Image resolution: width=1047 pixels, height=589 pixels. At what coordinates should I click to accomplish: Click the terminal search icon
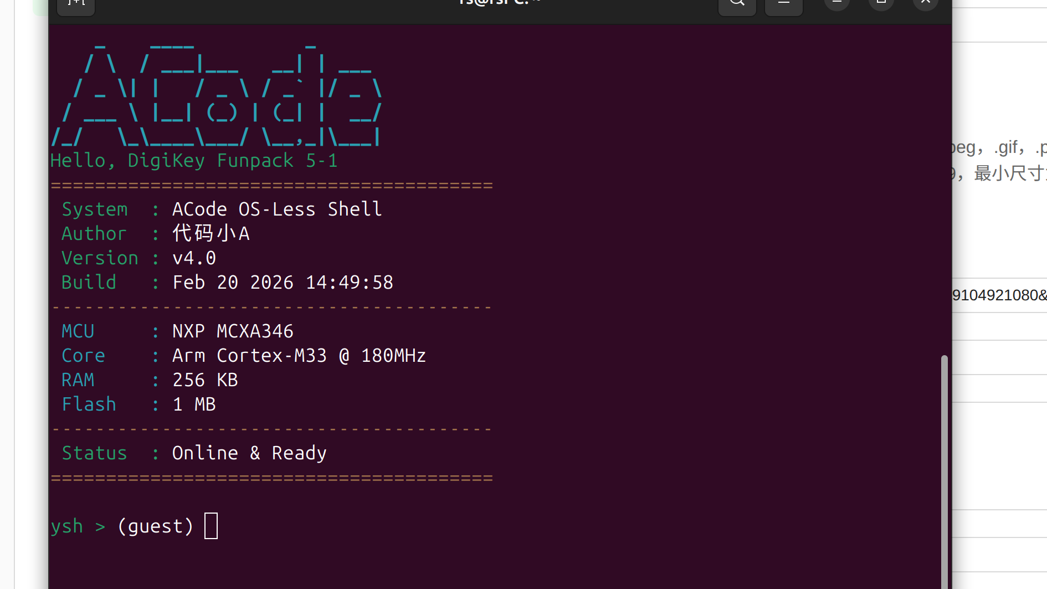click(x=737, y=4)
